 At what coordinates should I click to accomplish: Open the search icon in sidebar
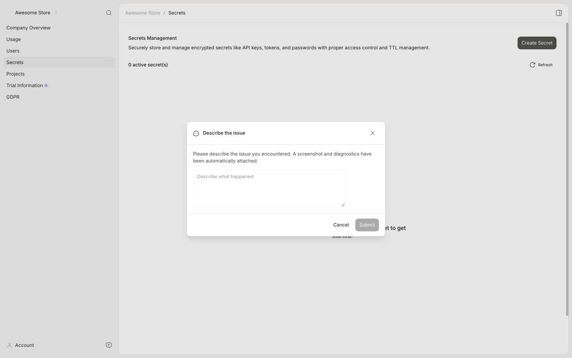109,13
